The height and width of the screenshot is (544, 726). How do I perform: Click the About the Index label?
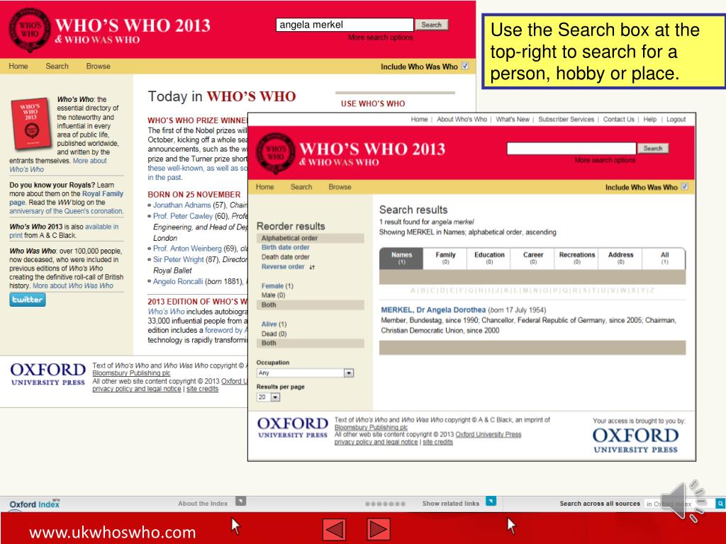click(x=203, y=504)
